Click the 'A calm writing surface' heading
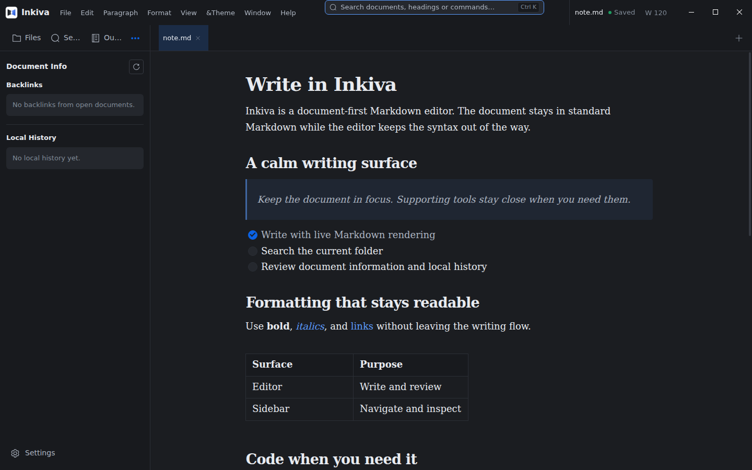 point(332,163)
